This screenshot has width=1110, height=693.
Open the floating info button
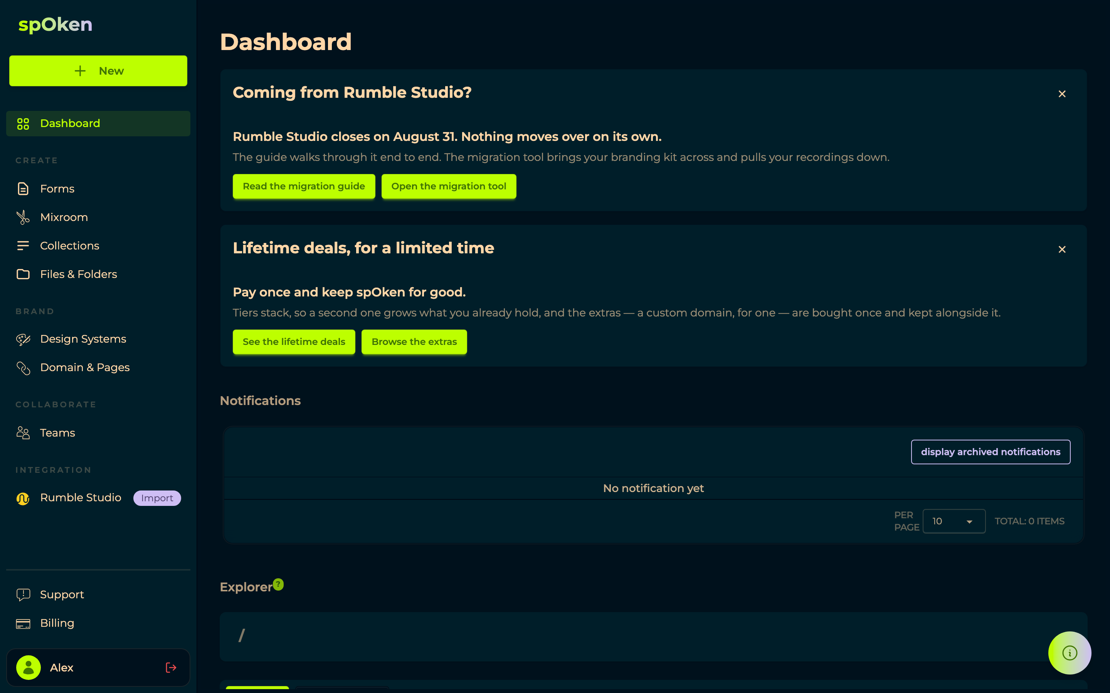1070,653
